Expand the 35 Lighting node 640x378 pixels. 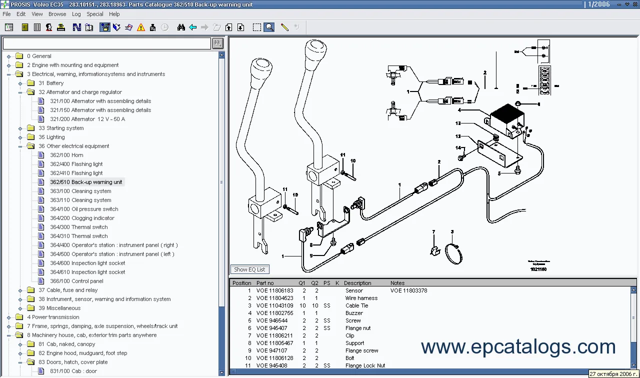pos(20,137)
